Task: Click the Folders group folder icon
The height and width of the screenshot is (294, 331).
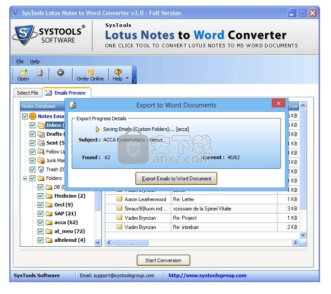Action: click(x=41, y=179)
